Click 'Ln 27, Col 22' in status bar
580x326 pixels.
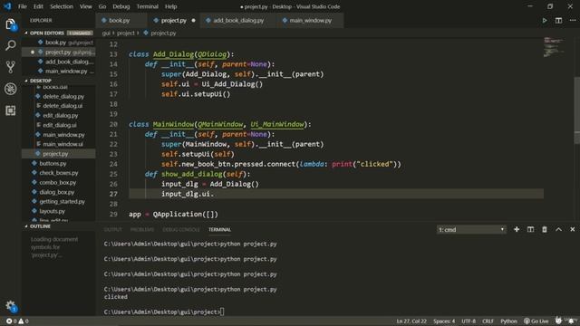click(411, 321)
